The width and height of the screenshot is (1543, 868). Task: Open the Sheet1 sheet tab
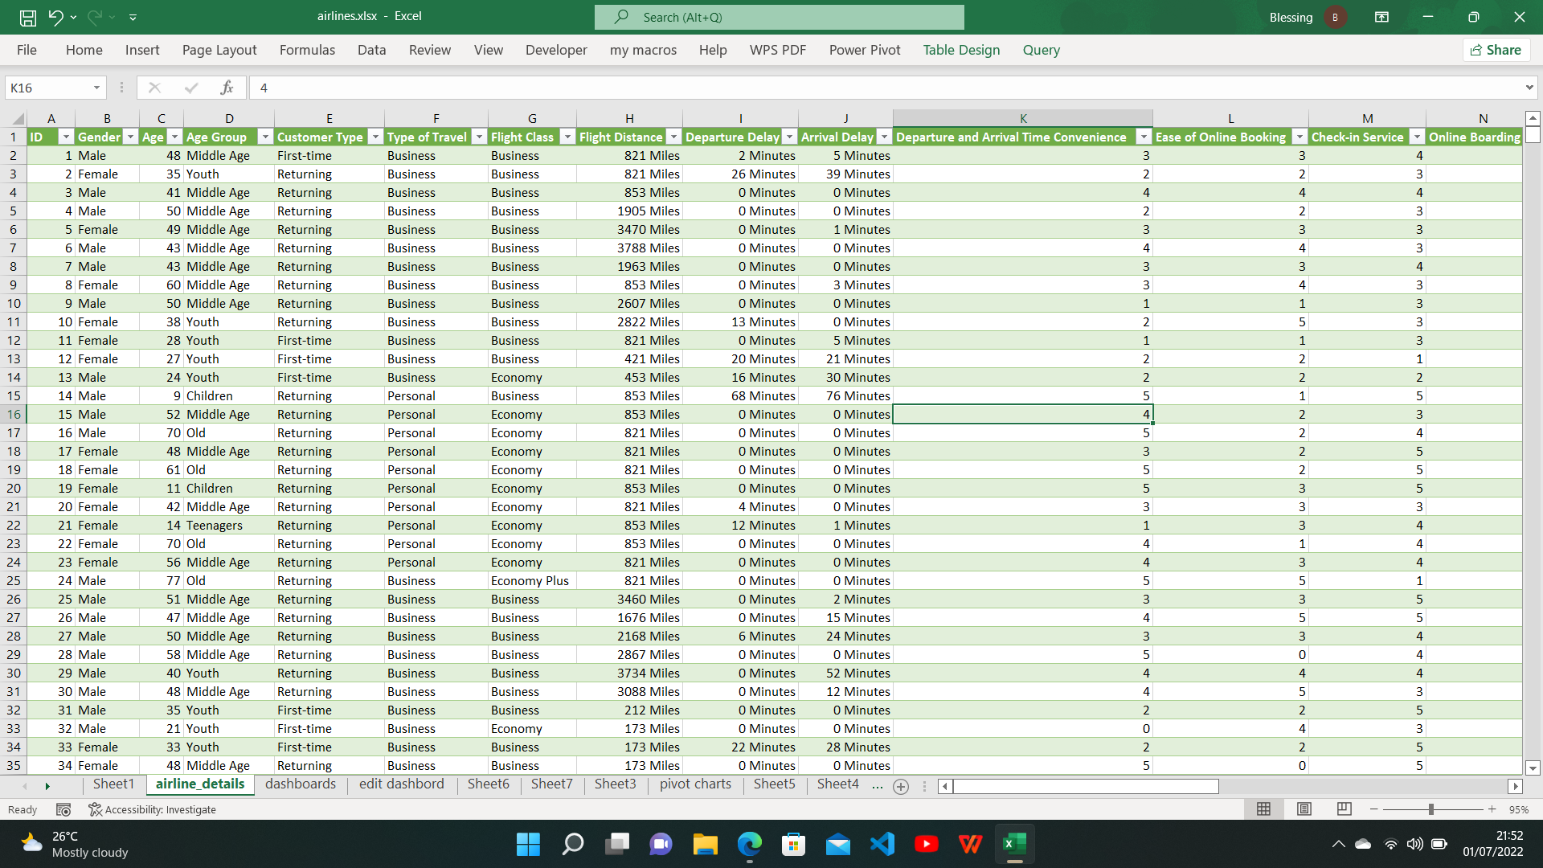(113, 784)
